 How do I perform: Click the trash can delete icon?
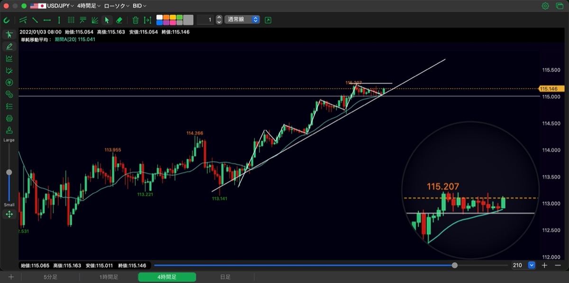pyautogui.click(x=136, y=20)
